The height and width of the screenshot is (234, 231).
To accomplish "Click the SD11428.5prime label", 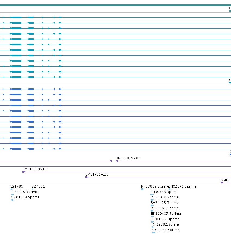I will point(165,230).
